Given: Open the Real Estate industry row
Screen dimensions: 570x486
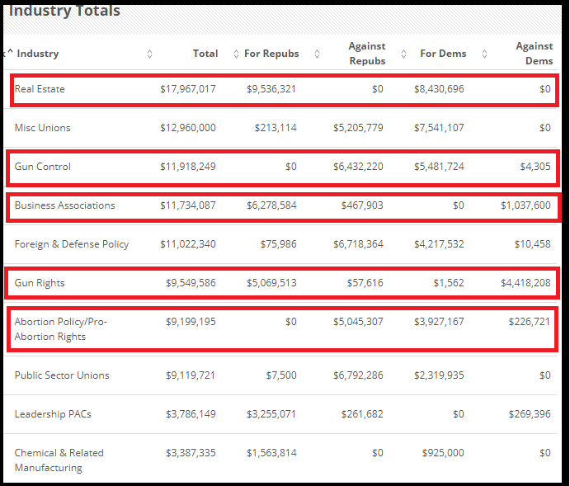Looking at the screenshot, I should pos(40,89).
